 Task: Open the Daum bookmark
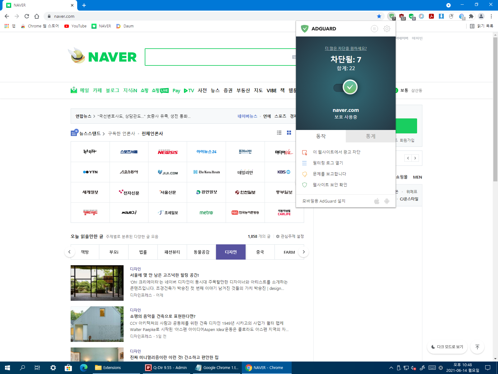[x=125, y=26]
